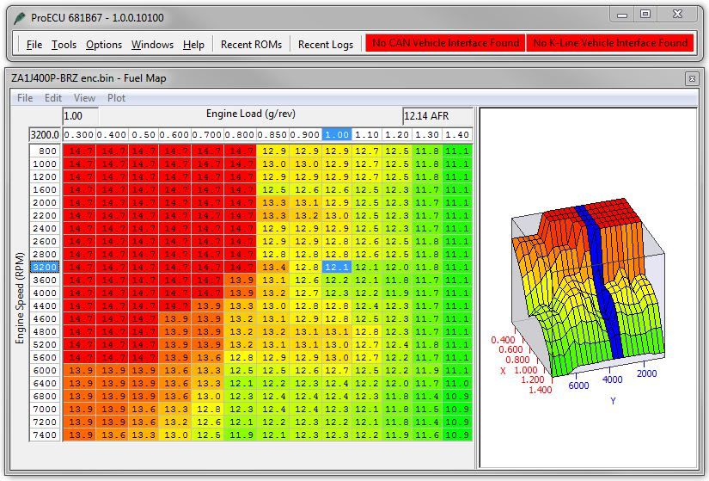This screenshot has height=481, width=709.
Task: Click the No CAN Vehicle Interface Found indicator
Action: [x=445, y=43]
